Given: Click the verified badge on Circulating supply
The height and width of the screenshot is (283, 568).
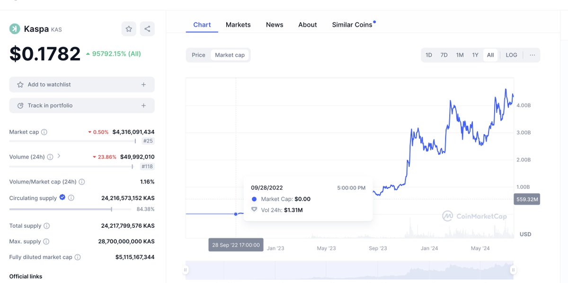Looking at the screenshot, I should pyautogui.click(x=62, y=198).
